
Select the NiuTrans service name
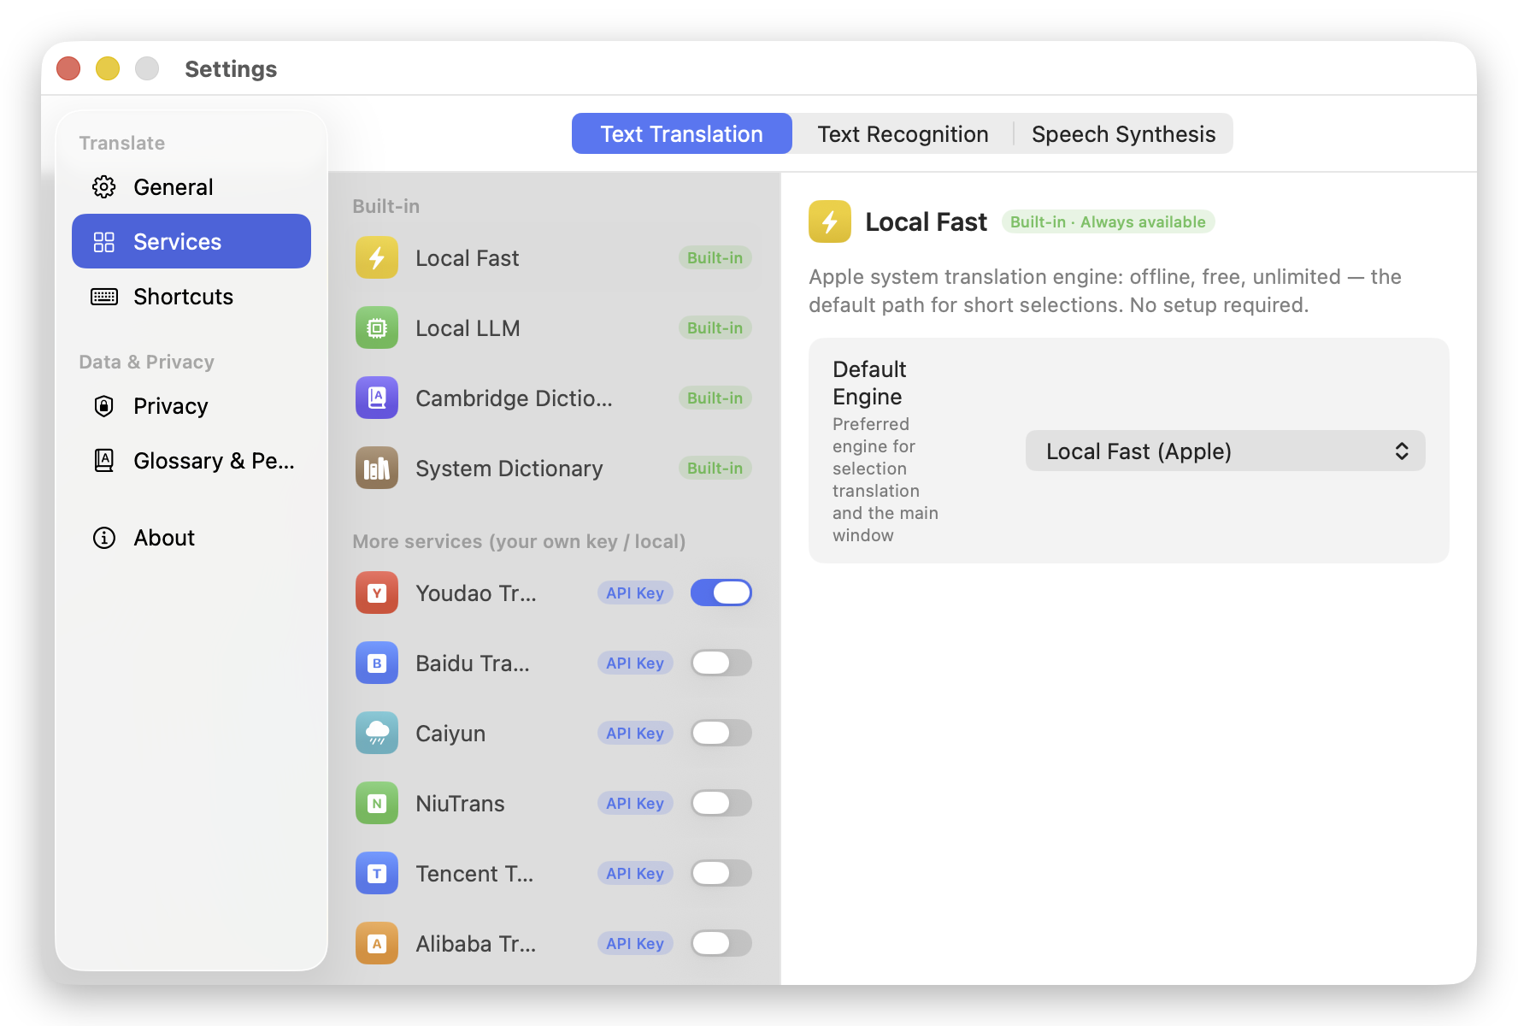(460, 804)
